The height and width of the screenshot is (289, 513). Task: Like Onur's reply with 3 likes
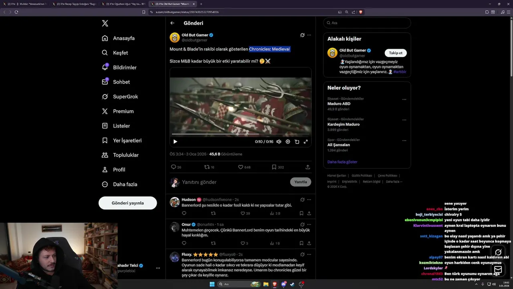[x=244, y=243]
